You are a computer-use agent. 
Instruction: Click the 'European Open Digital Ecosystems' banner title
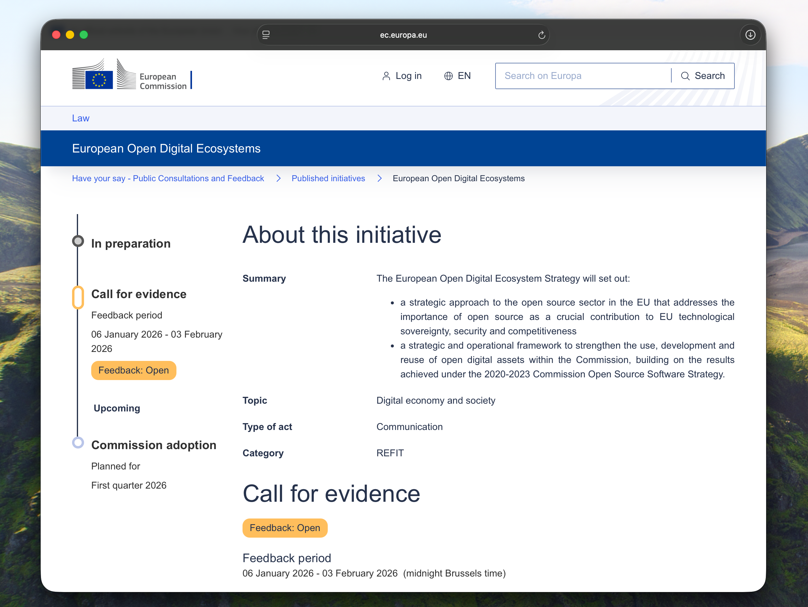[x=166, y=148]
